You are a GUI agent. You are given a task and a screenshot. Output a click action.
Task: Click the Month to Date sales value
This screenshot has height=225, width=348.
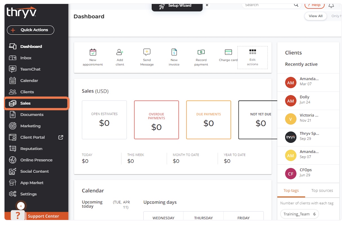176,161
